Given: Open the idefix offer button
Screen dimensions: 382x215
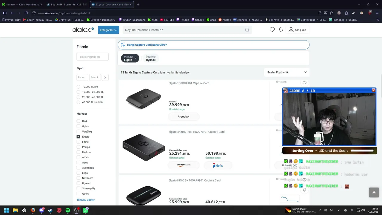Looking at the screenshot, I should 218,165.
